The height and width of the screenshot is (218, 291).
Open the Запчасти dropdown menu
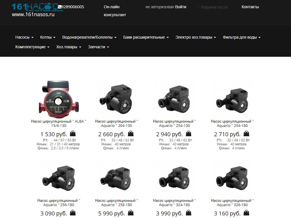[x=98, y=47]
